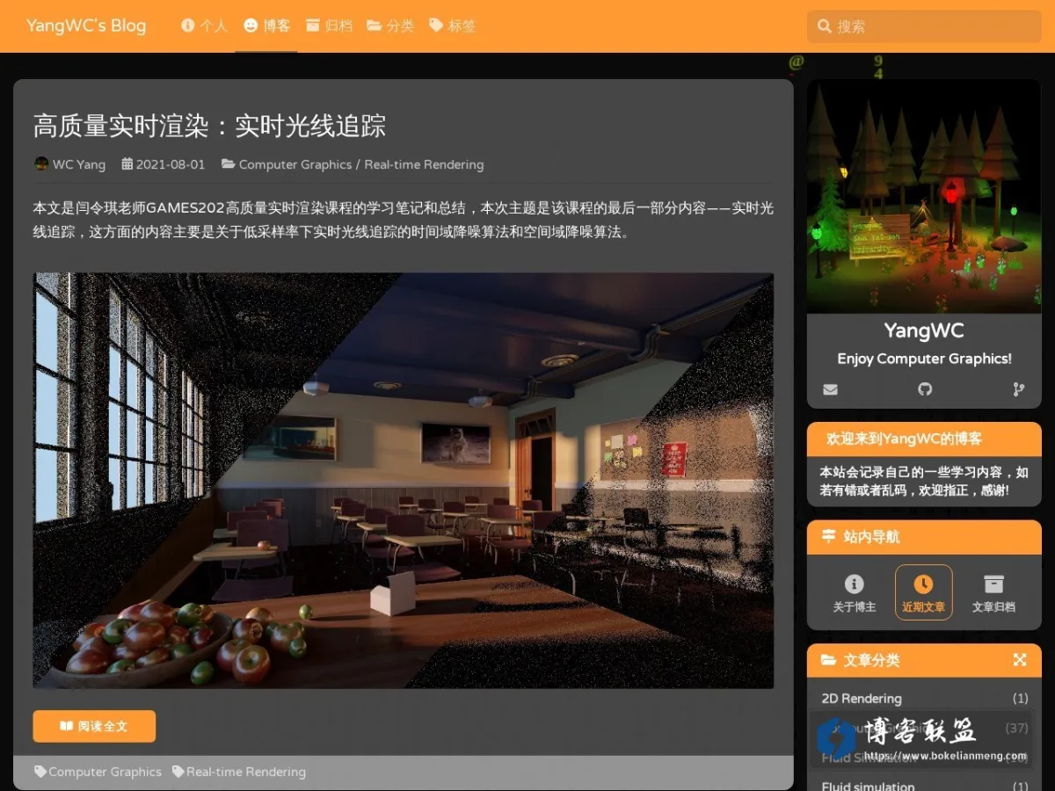Click the search magnifier icon
Screen dimensions: 1055x791
pos(825,26)
